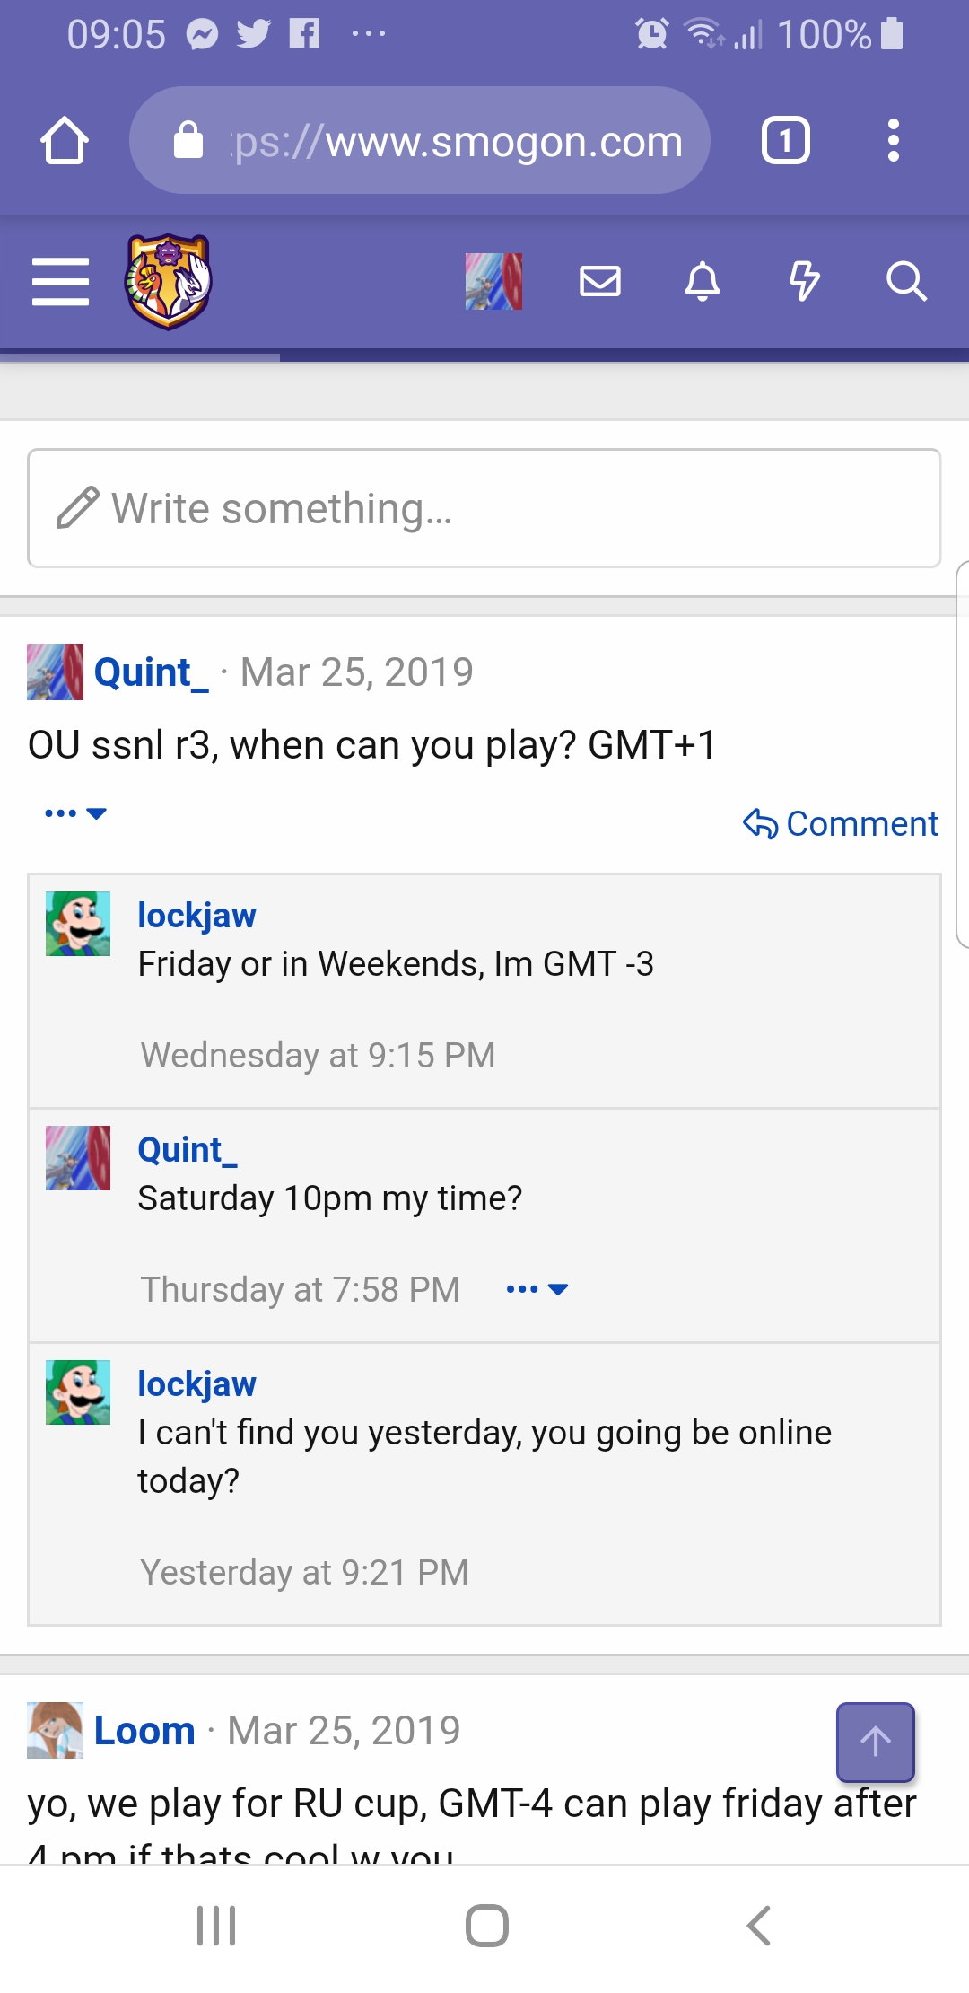Image resolution: width=969 pixels, height=1993 pixels.
Task: Tap the lightning bolt what's new icon
Action: [x=804, y=282]
